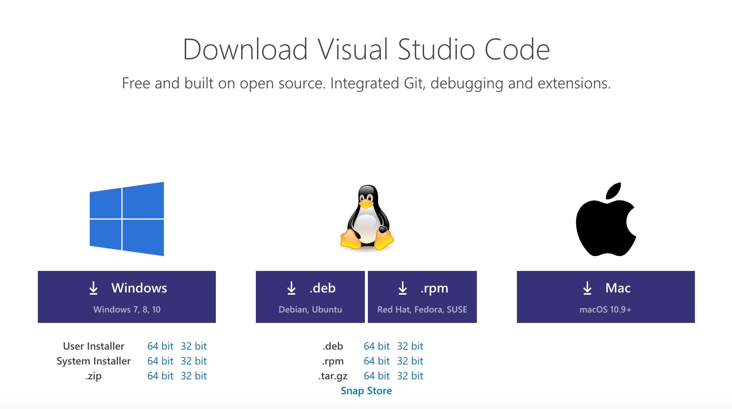
Task: Pick the 32 bit .rpm link
Action: point(410,361)
